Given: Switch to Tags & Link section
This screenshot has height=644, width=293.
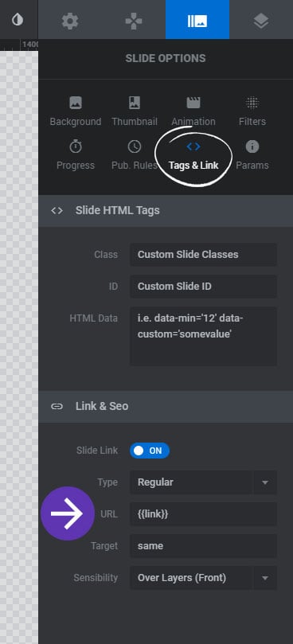Looking at the screenshot, I should pos(193,155).
